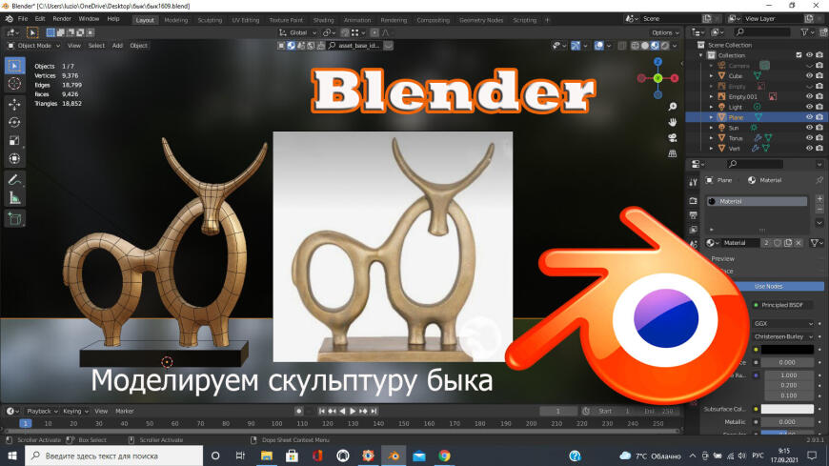The image size is (829, 466).
Task: Hide Cube in viewport
Action: 809,75
